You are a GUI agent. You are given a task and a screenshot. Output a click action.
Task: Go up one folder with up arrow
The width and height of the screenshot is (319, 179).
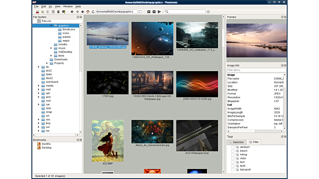point(83,12)
